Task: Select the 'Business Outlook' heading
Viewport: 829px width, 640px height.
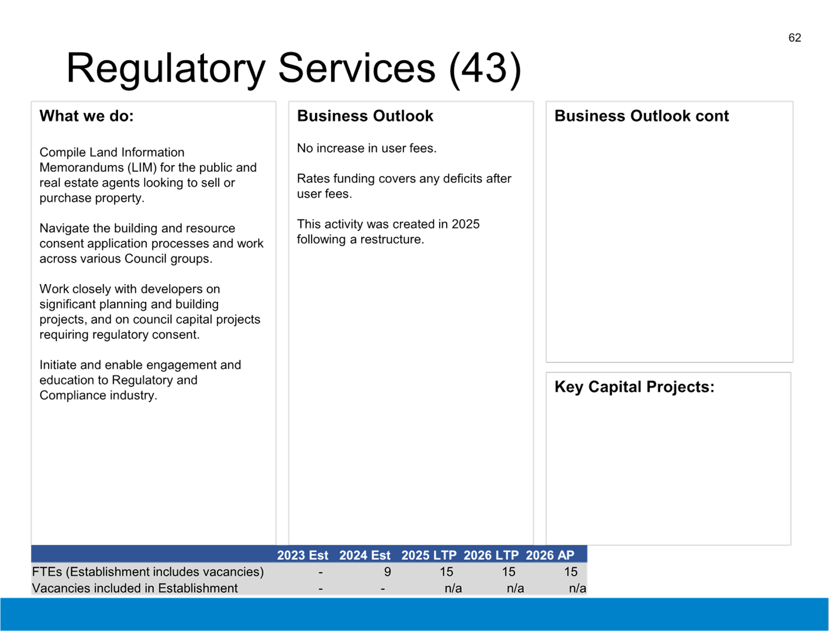Action: coord(365,116)
